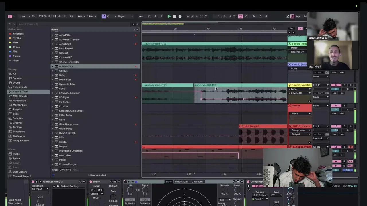Click the Overdrive device icon
The height and width of the screenshot is (206, 367).
tap(56, 155)
